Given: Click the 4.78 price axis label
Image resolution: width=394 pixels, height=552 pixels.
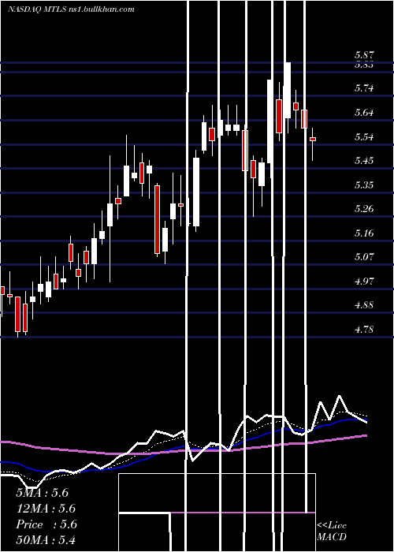Looking at the screenshot, I should pos(364,330).
